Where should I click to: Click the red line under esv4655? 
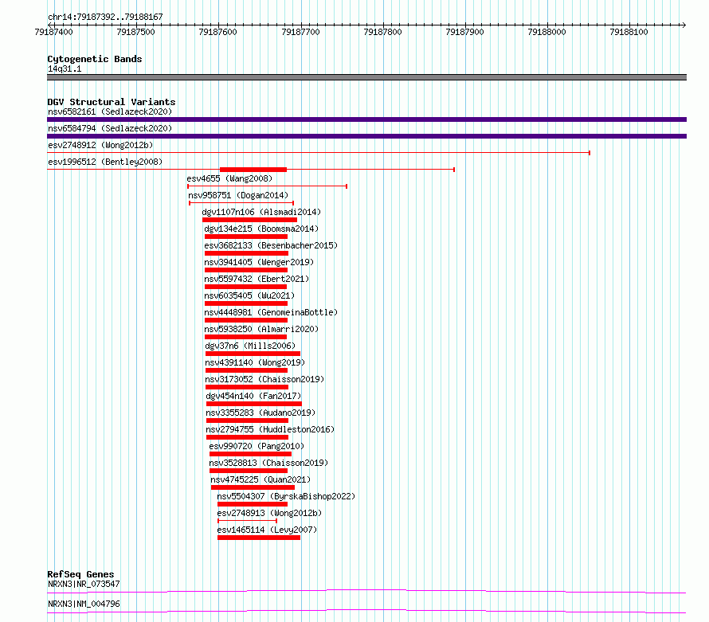pos(267,186)
